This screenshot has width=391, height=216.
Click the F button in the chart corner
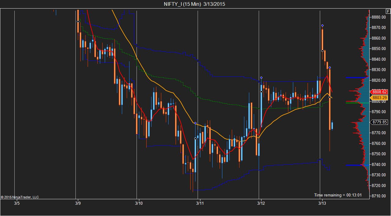pos(388,11)
